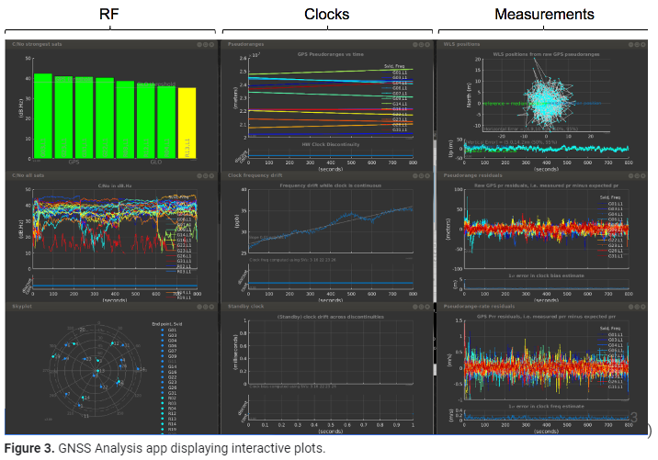This screenshot has width=658, height=460.
Task: Click the WLS positions panel title
Action: [x=461, y=44]
